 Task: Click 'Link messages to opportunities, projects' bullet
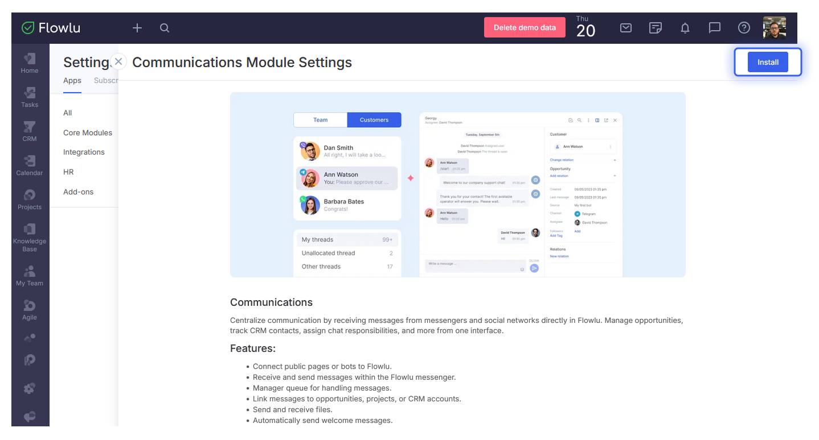coord(357,399)
